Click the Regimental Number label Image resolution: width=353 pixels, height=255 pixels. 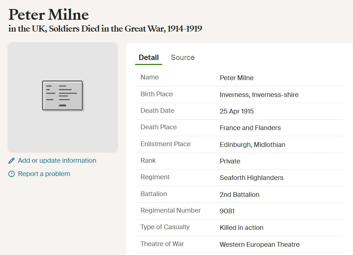[x=171, y=210]
